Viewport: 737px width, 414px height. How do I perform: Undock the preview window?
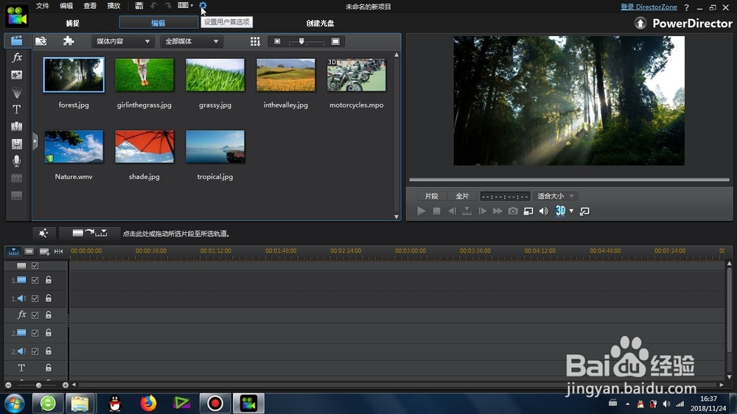(584, 211)
